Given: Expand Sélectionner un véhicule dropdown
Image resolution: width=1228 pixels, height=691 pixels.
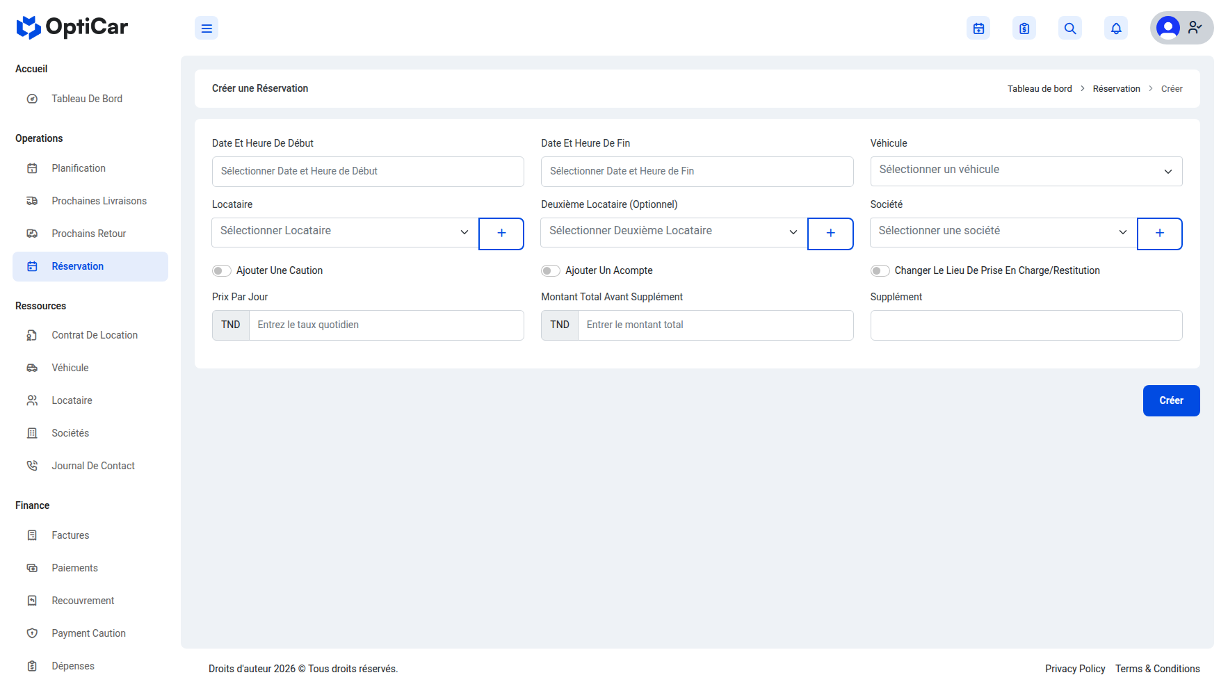Looking at the screenshot, I should 1026,171.
